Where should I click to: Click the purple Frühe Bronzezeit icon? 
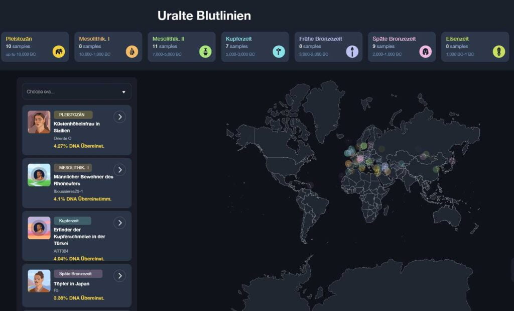coord(352,51)
